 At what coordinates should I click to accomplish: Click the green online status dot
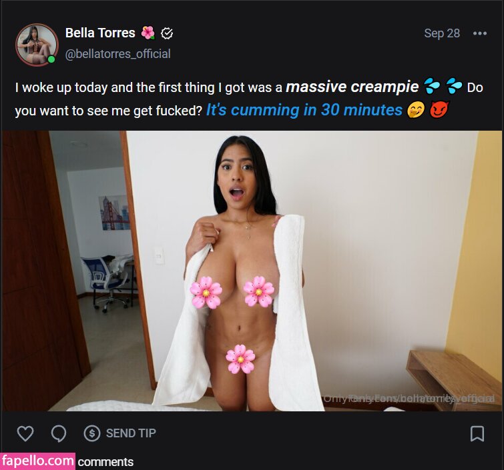(x=51, y=60)
